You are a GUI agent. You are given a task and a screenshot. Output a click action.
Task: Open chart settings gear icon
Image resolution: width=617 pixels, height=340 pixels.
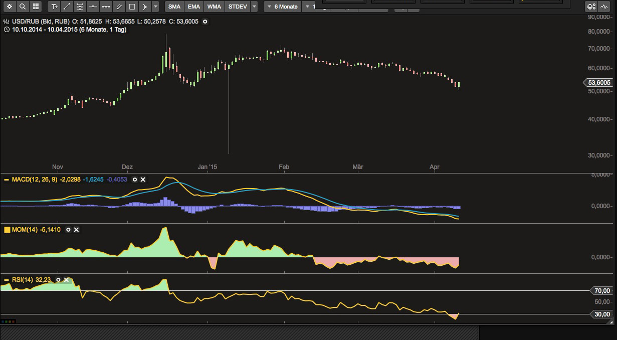(9, 7)
